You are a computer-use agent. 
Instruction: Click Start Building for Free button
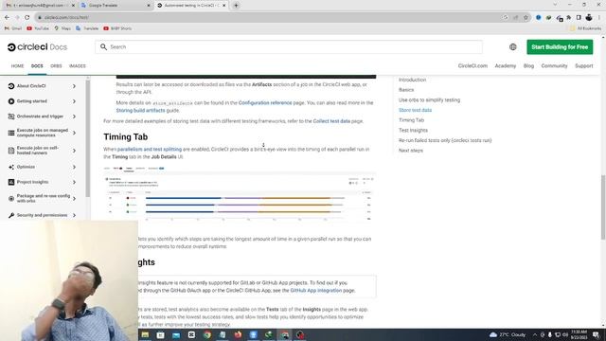560,46
